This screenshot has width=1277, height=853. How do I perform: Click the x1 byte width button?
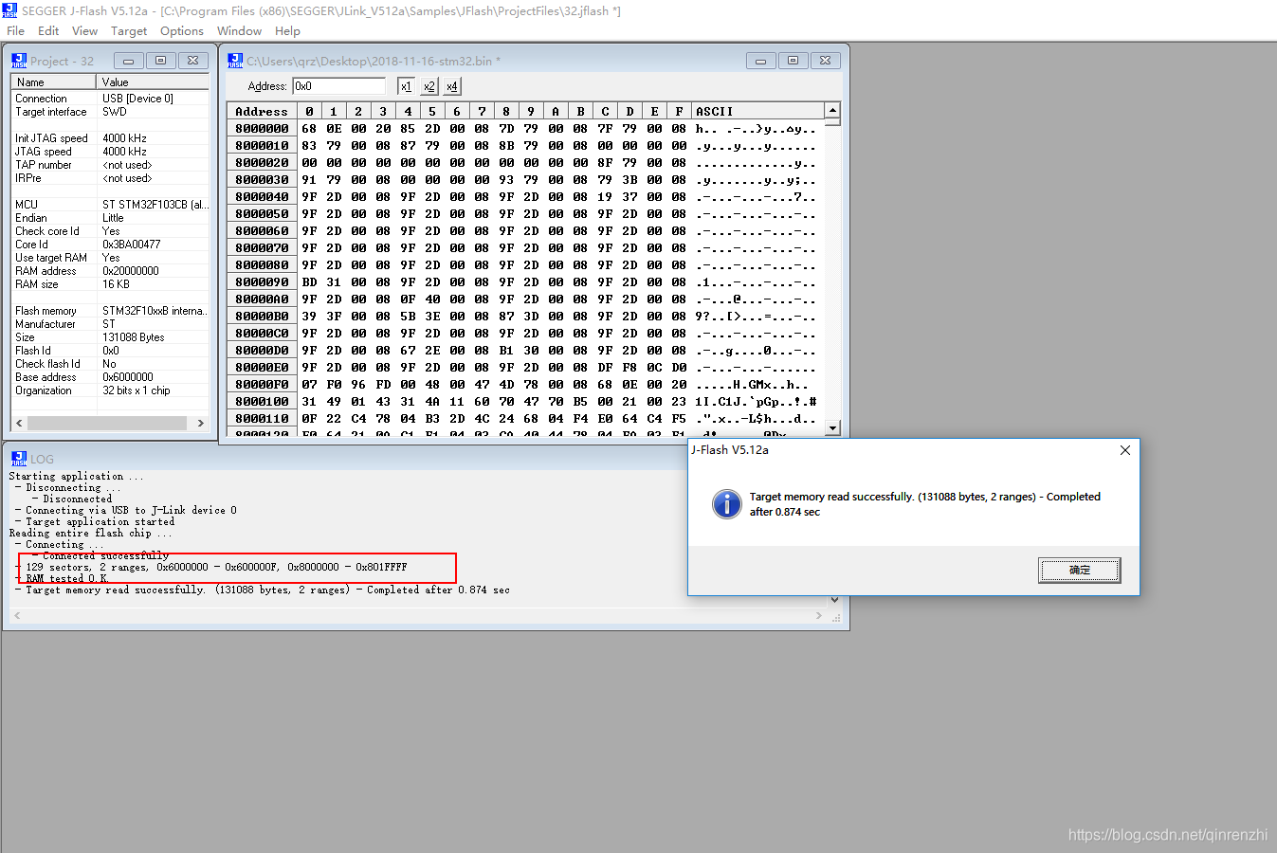(406, 86)
